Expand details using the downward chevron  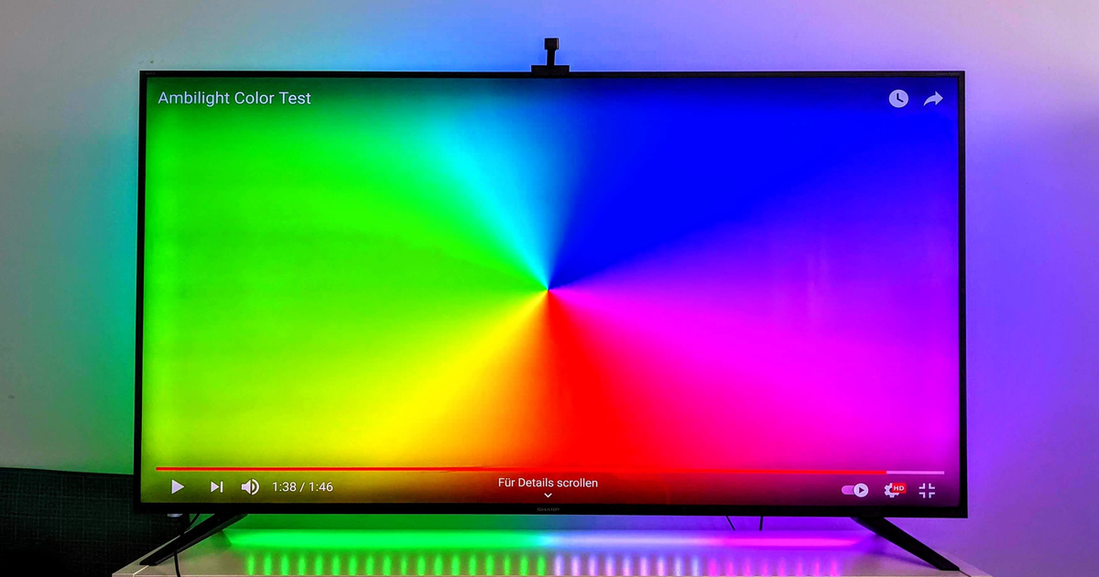tap(548, 495)
